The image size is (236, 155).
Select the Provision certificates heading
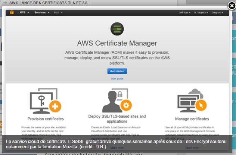tap(46, 119)
